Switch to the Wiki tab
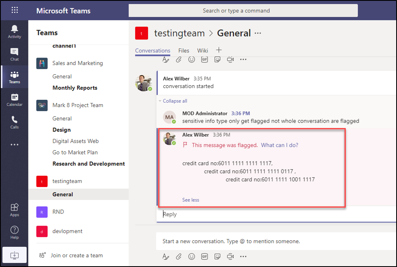Image resolution: width=397 pixels, height=267 pixels. click(202, 51)
